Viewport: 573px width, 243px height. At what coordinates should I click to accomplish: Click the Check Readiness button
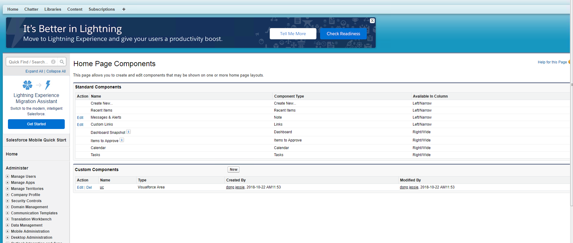[343, 34]
